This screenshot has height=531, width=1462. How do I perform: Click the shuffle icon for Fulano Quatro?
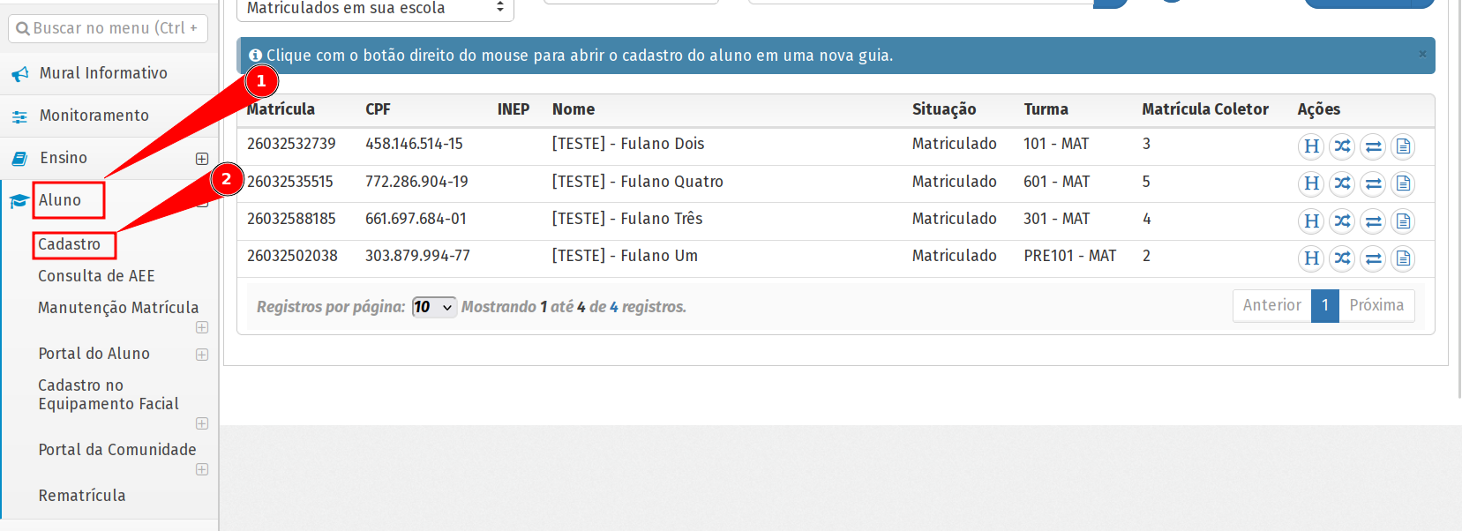1342,183
